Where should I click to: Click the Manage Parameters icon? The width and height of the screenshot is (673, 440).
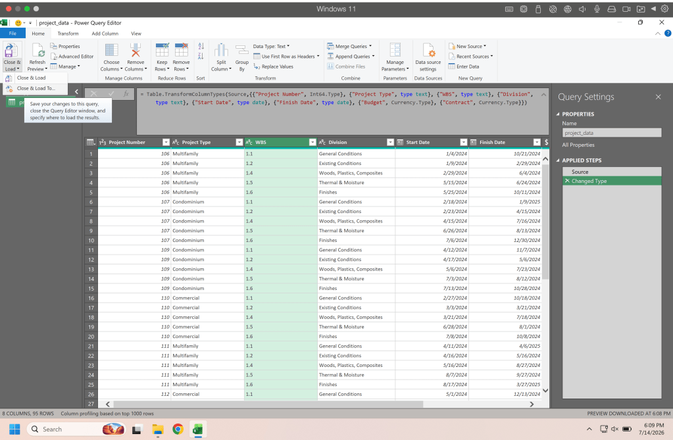[395, 50]
